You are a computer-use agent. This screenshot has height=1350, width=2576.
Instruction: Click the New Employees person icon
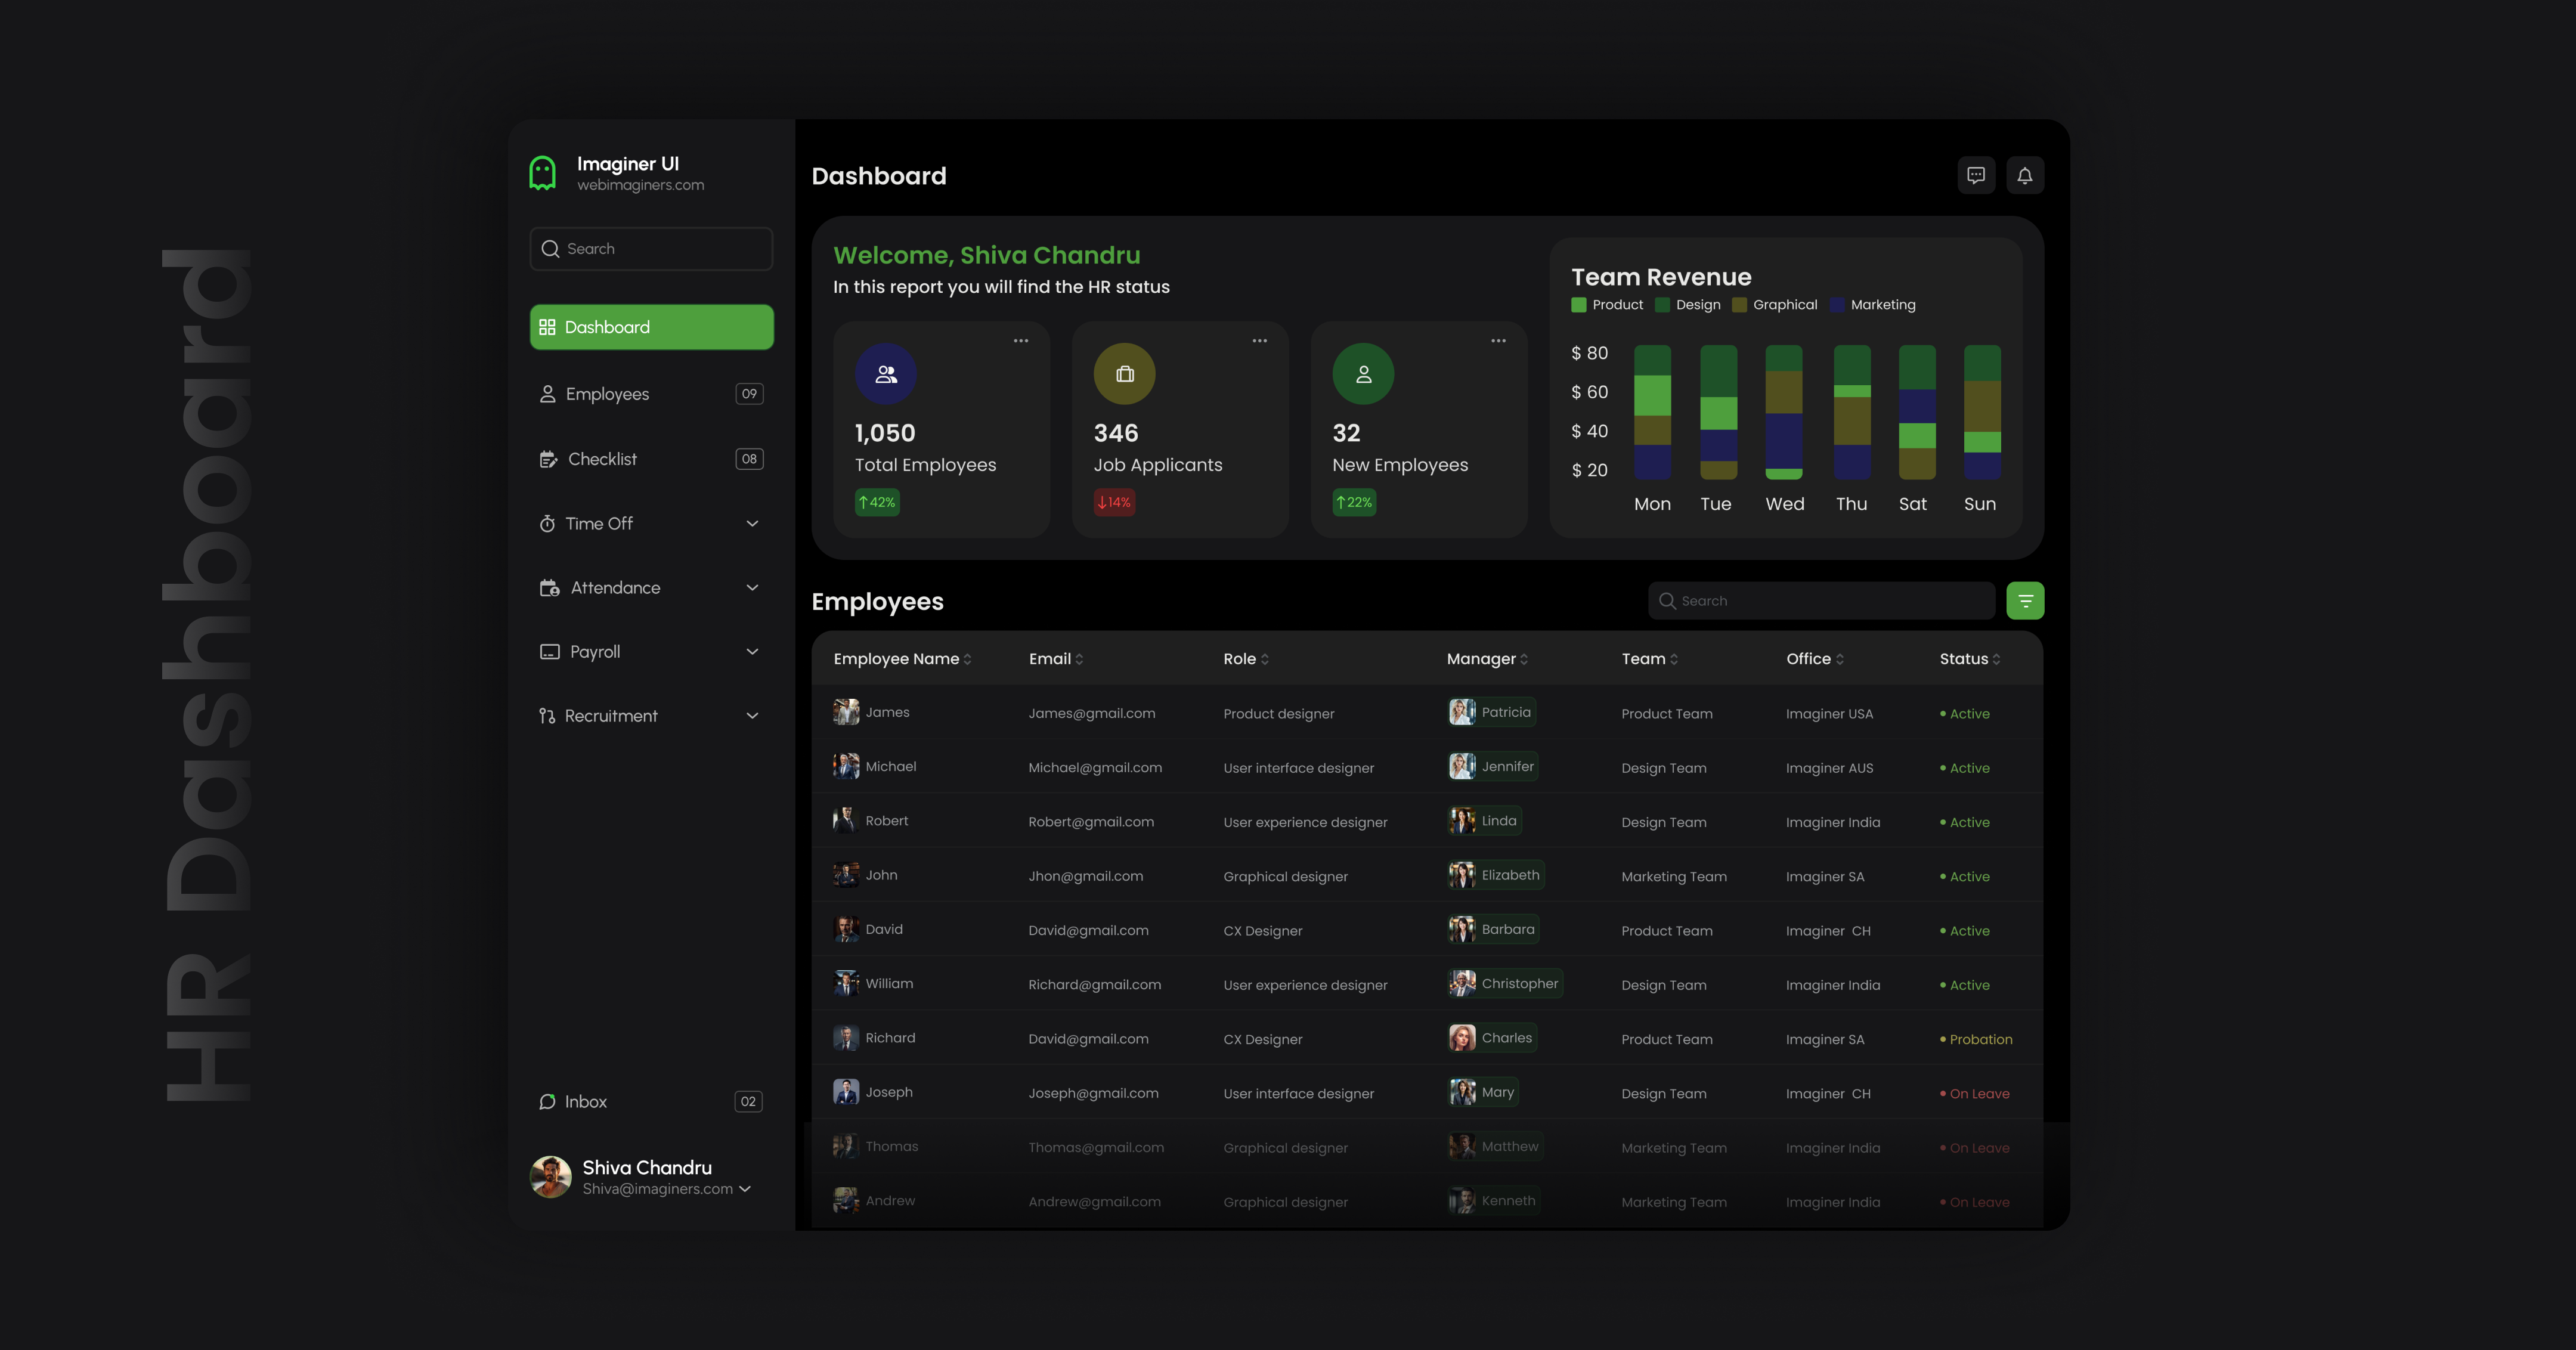click(1364, 374)
